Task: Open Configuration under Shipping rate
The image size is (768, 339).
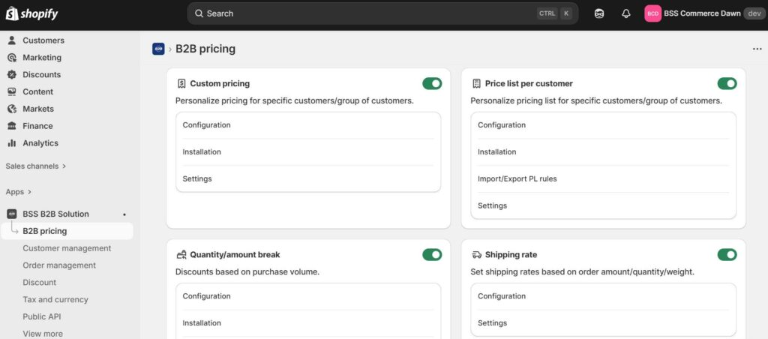Action: point(604,296)
